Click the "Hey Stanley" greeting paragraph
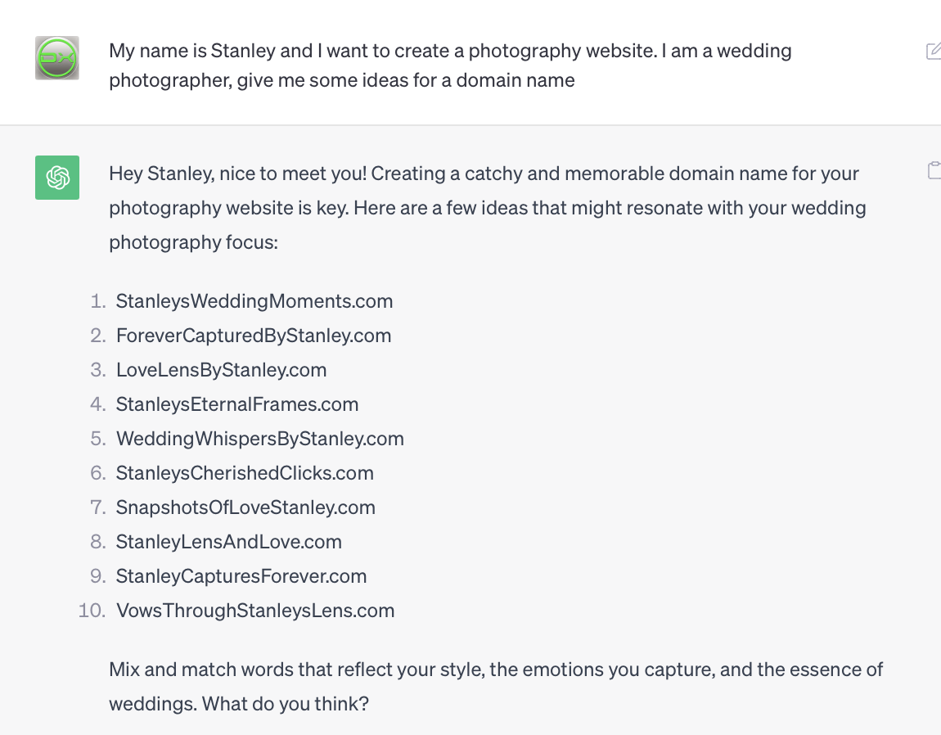This screenshot has height=735, width=941. 488,208
